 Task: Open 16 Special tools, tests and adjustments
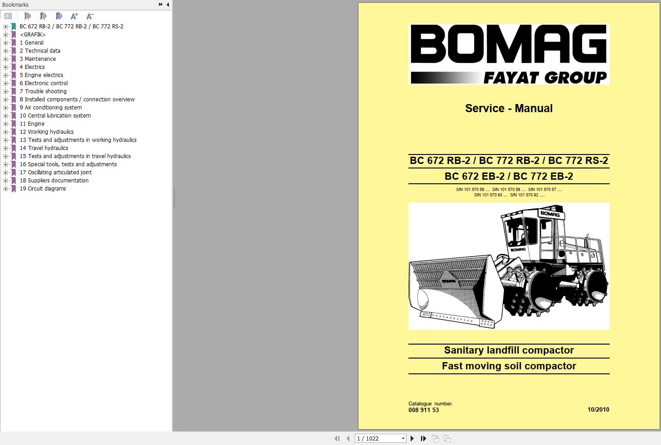pos(68,164)
